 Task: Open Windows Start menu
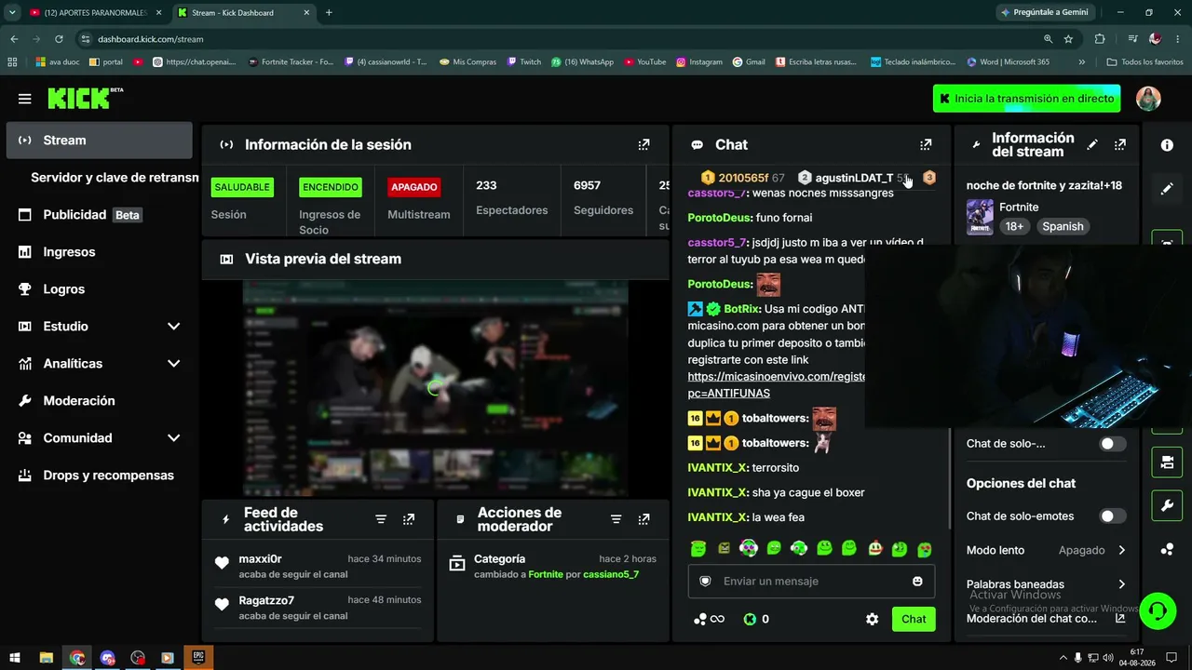(15, 658)
